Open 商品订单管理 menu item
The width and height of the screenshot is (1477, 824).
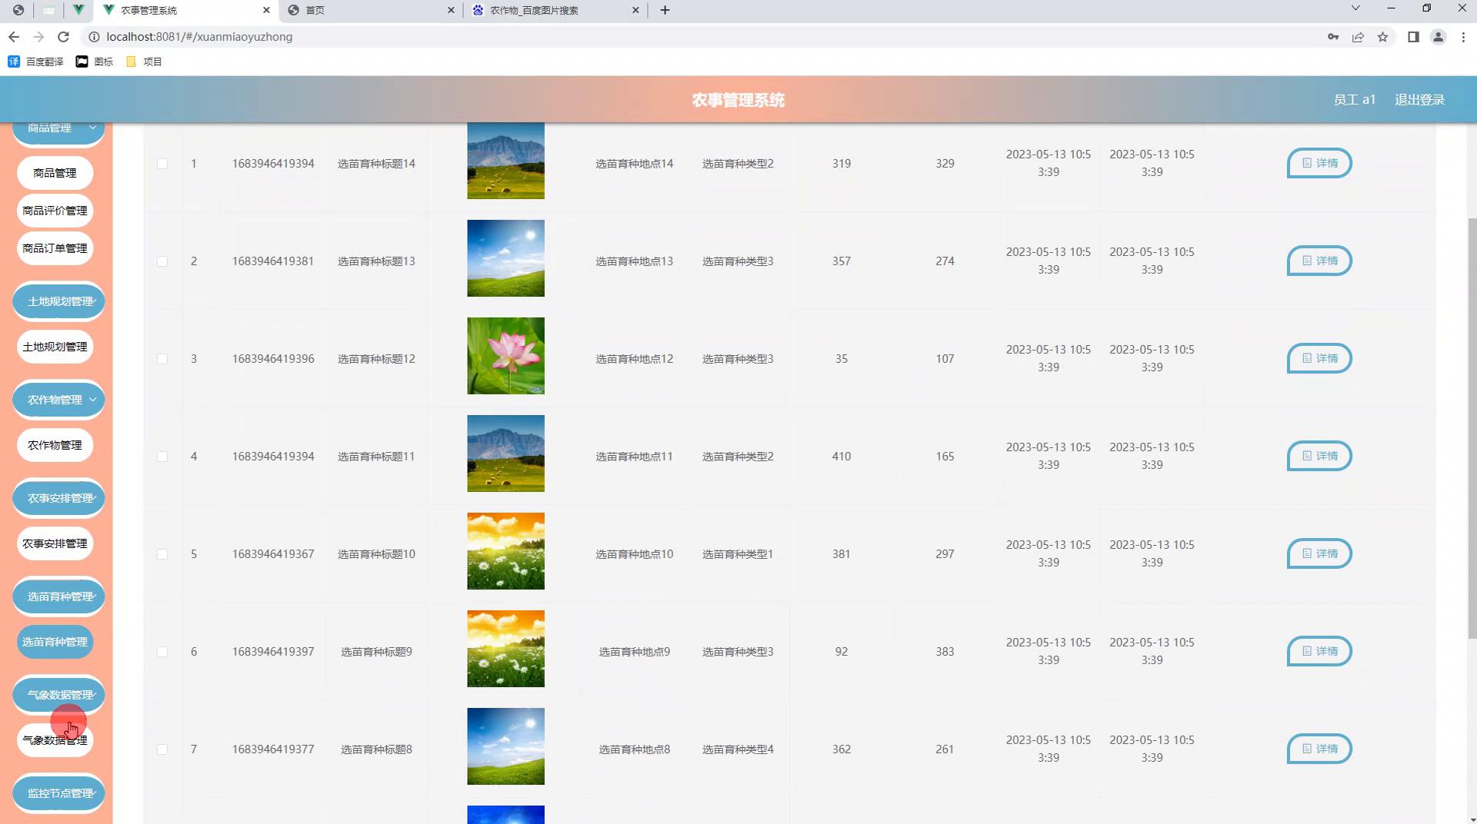[x=55, y=248]
